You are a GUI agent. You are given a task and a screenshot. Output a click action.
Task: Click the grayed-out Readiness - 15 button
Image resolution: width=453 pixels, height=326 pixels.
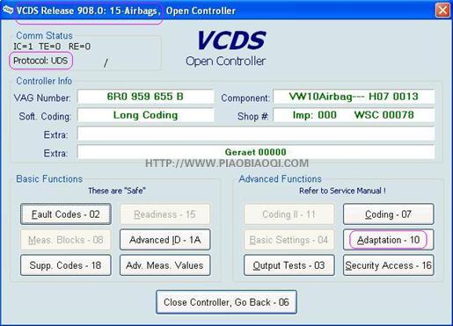click(x=165, y=214)
